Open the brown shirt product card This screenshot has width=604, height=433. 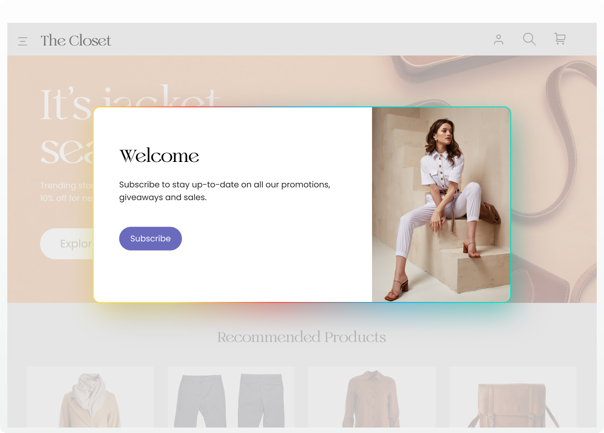click(372, 397)
